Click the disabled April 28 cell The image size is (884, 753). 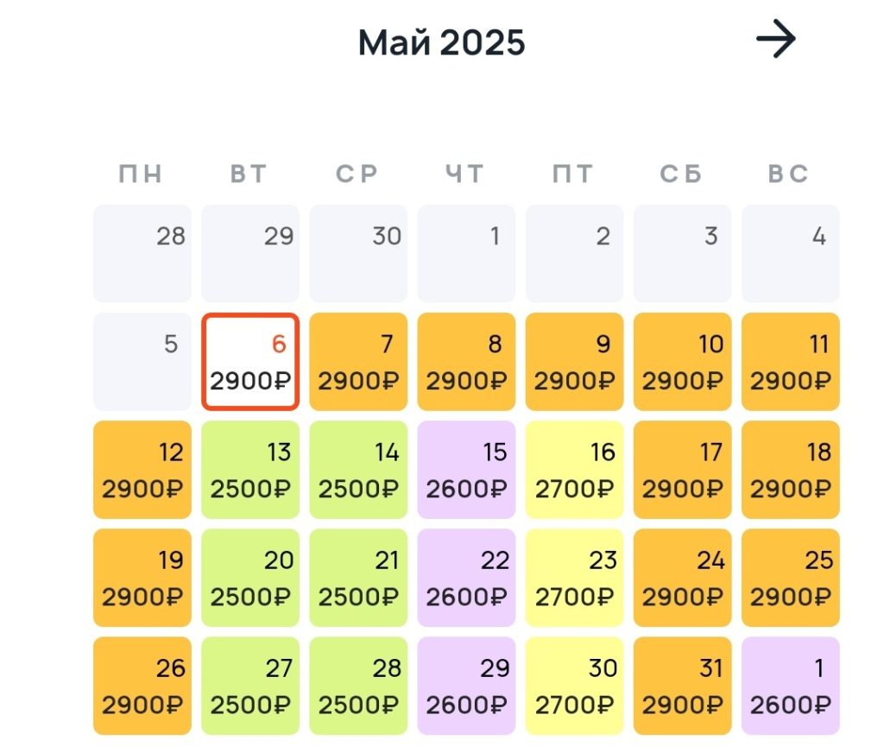coord(142,254)
